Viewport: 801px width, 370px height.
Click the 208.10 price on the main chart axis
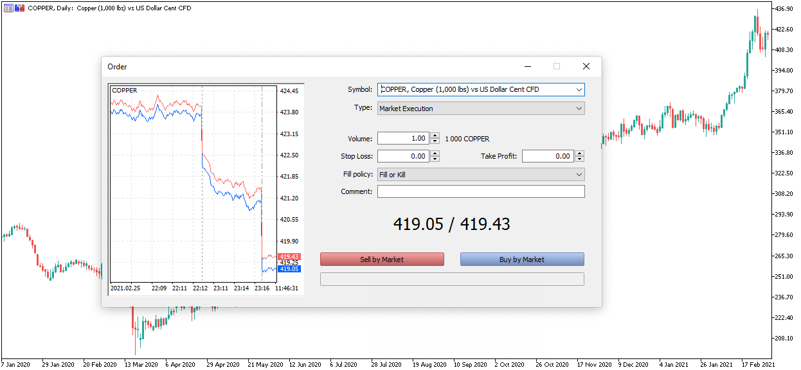pos(784,339)
